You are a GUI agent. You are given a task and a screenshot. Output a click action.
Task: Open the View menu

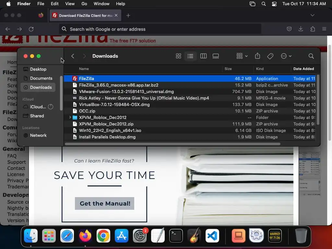tap(70, 4)
